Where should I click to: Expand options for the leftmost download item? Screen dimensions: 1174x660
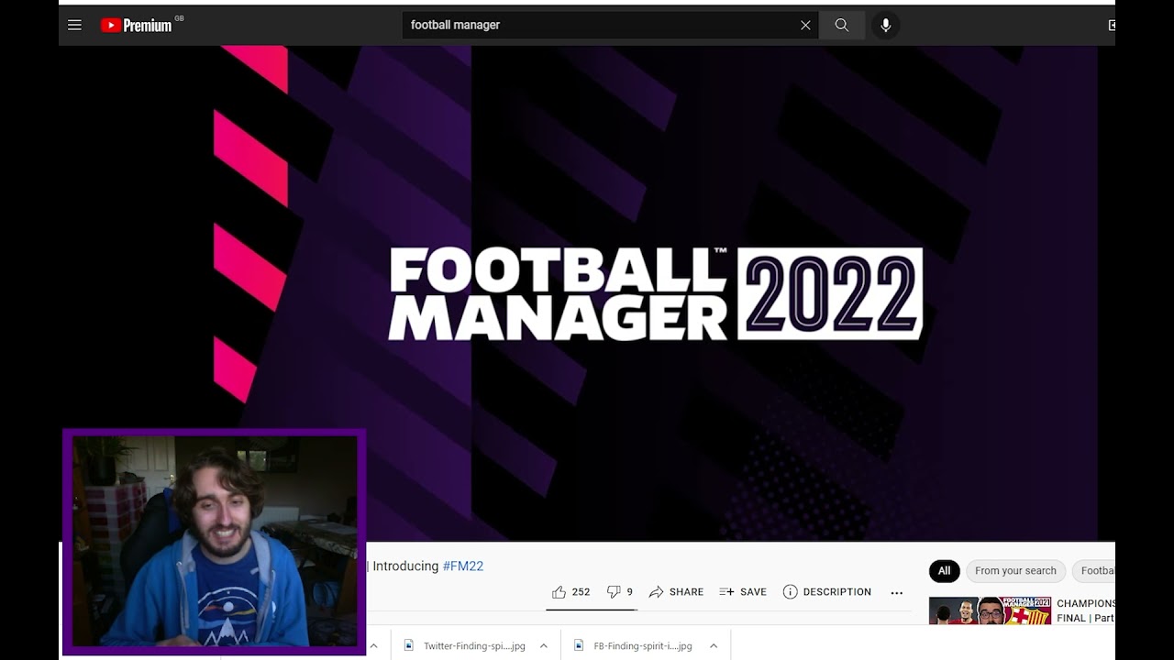pos(373,646)
